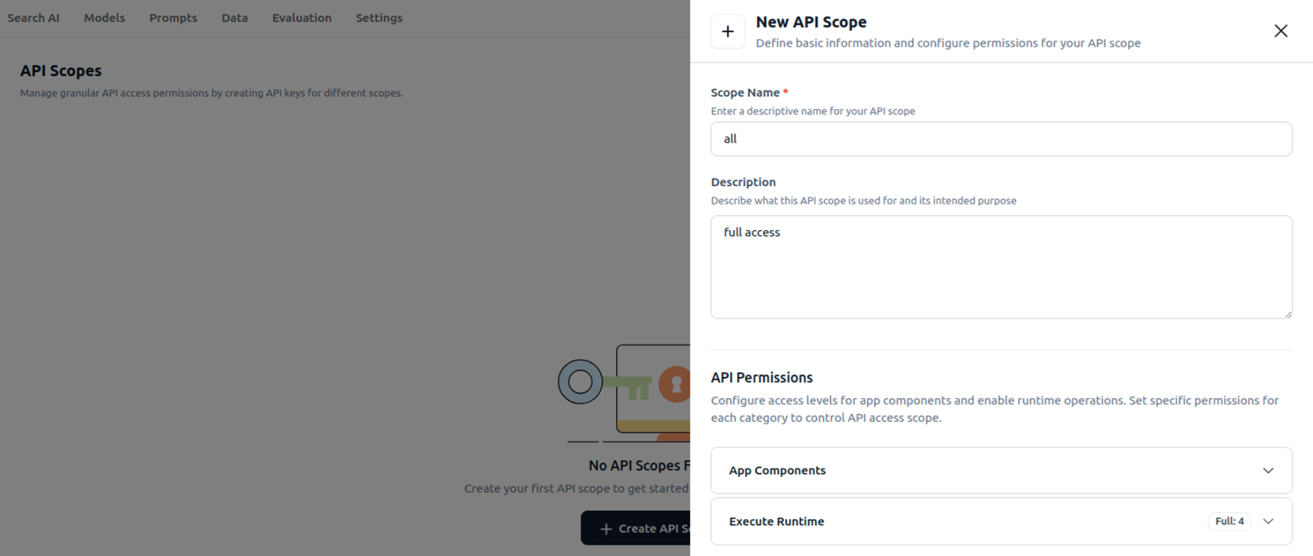
Task: Open the Prompts section
Action: [x=173, y=18]
